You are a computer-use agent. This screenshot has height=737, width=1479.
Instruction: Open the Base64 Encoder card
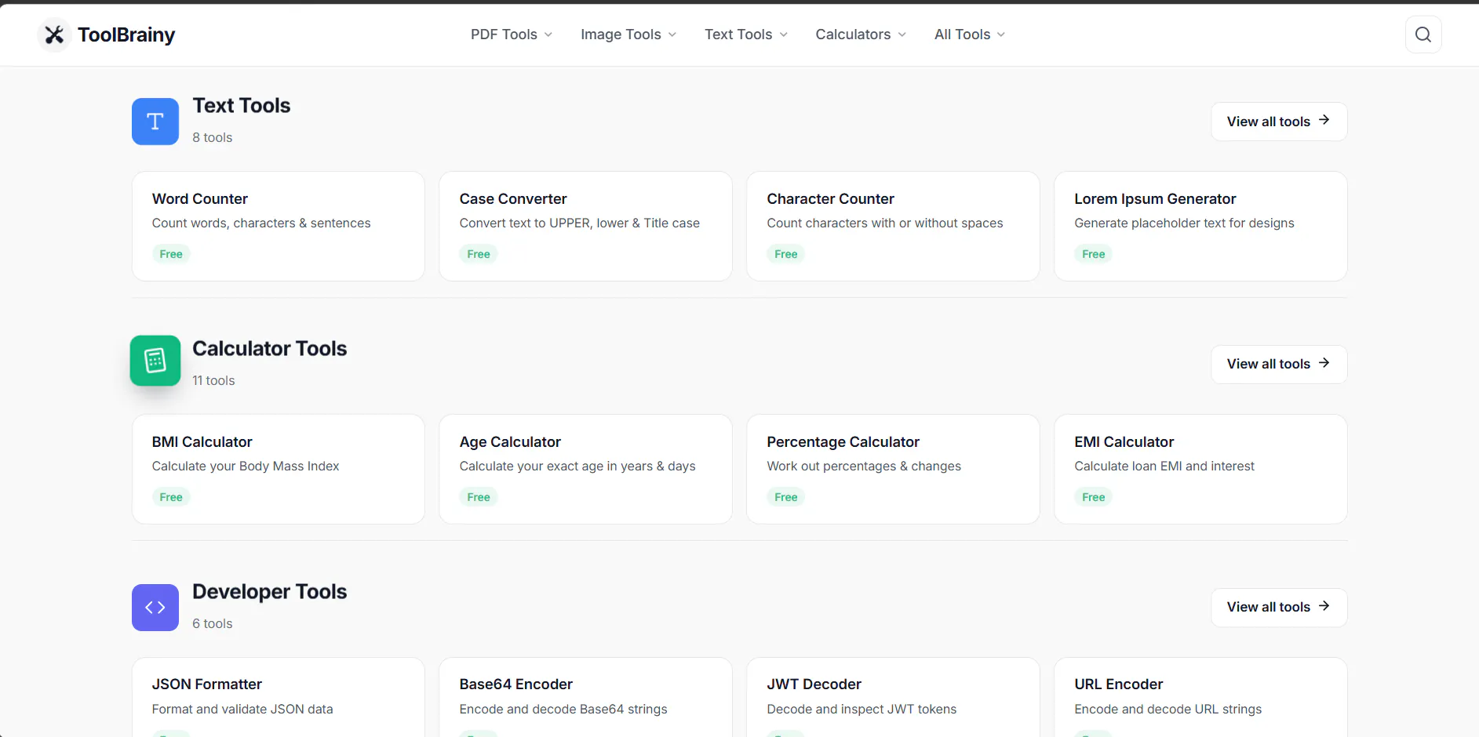pyautogui.click(x=586, y=697)
